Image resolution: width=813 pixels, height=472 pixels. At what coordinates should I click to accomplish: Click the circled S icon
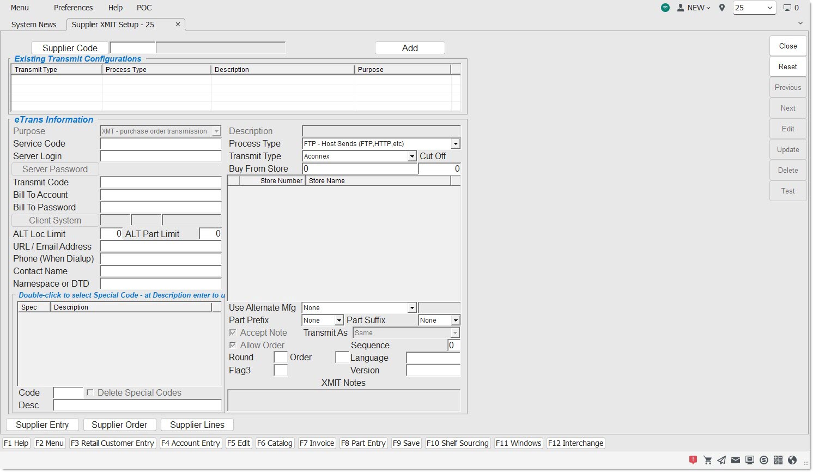(764, 460)
